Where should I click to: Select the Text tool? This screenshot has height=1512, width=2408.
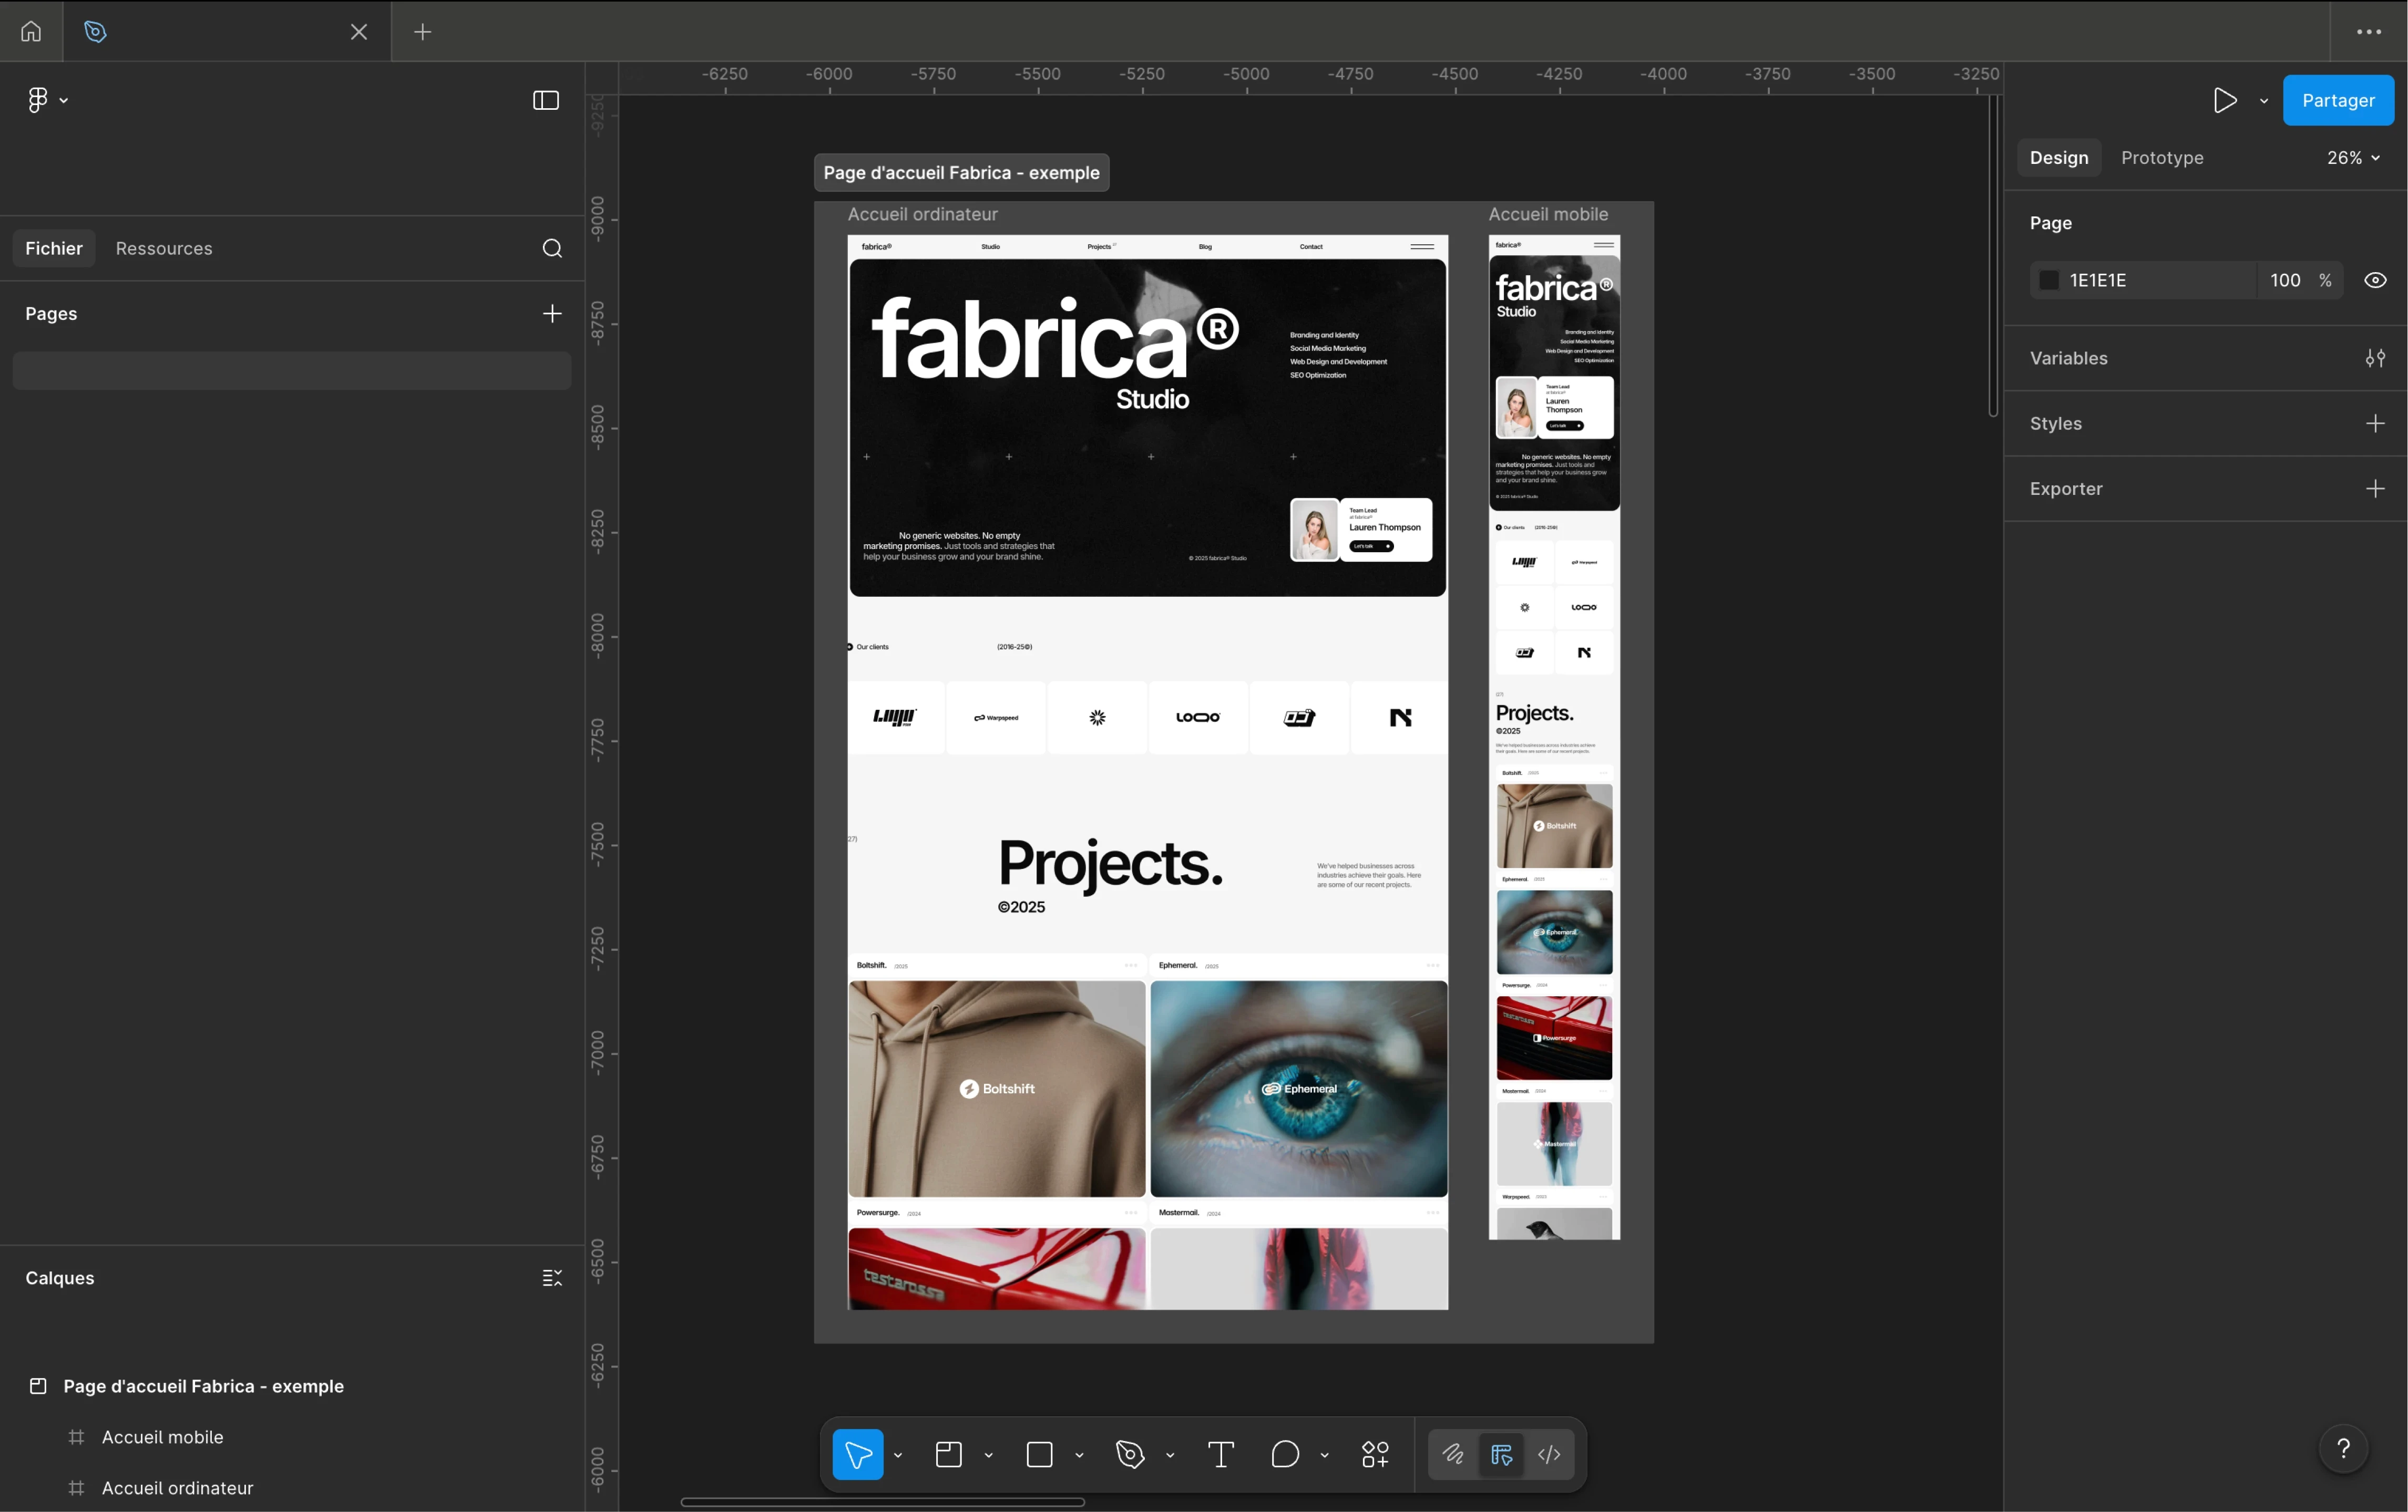tap(1220, 1454)
